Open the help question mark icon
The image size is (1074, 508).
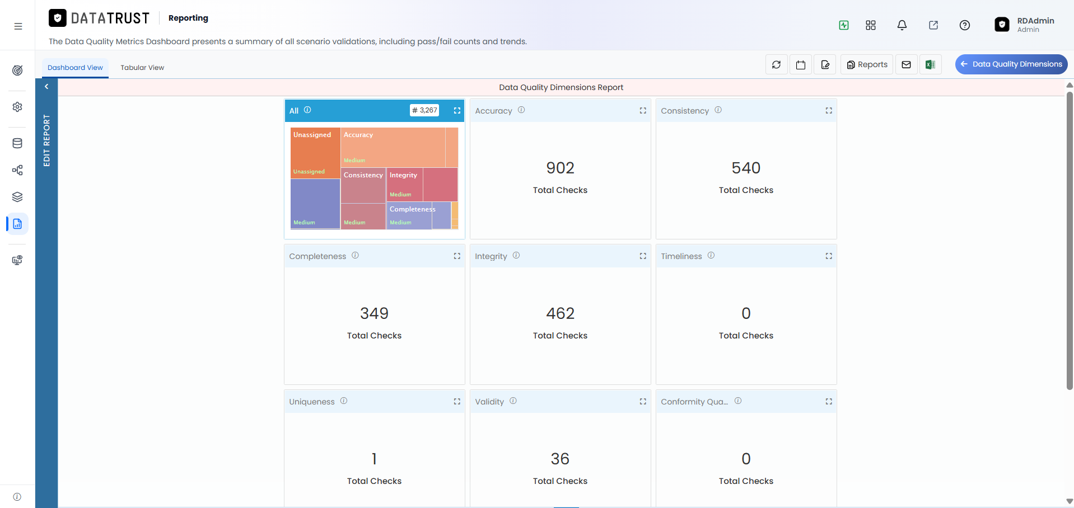965,25
